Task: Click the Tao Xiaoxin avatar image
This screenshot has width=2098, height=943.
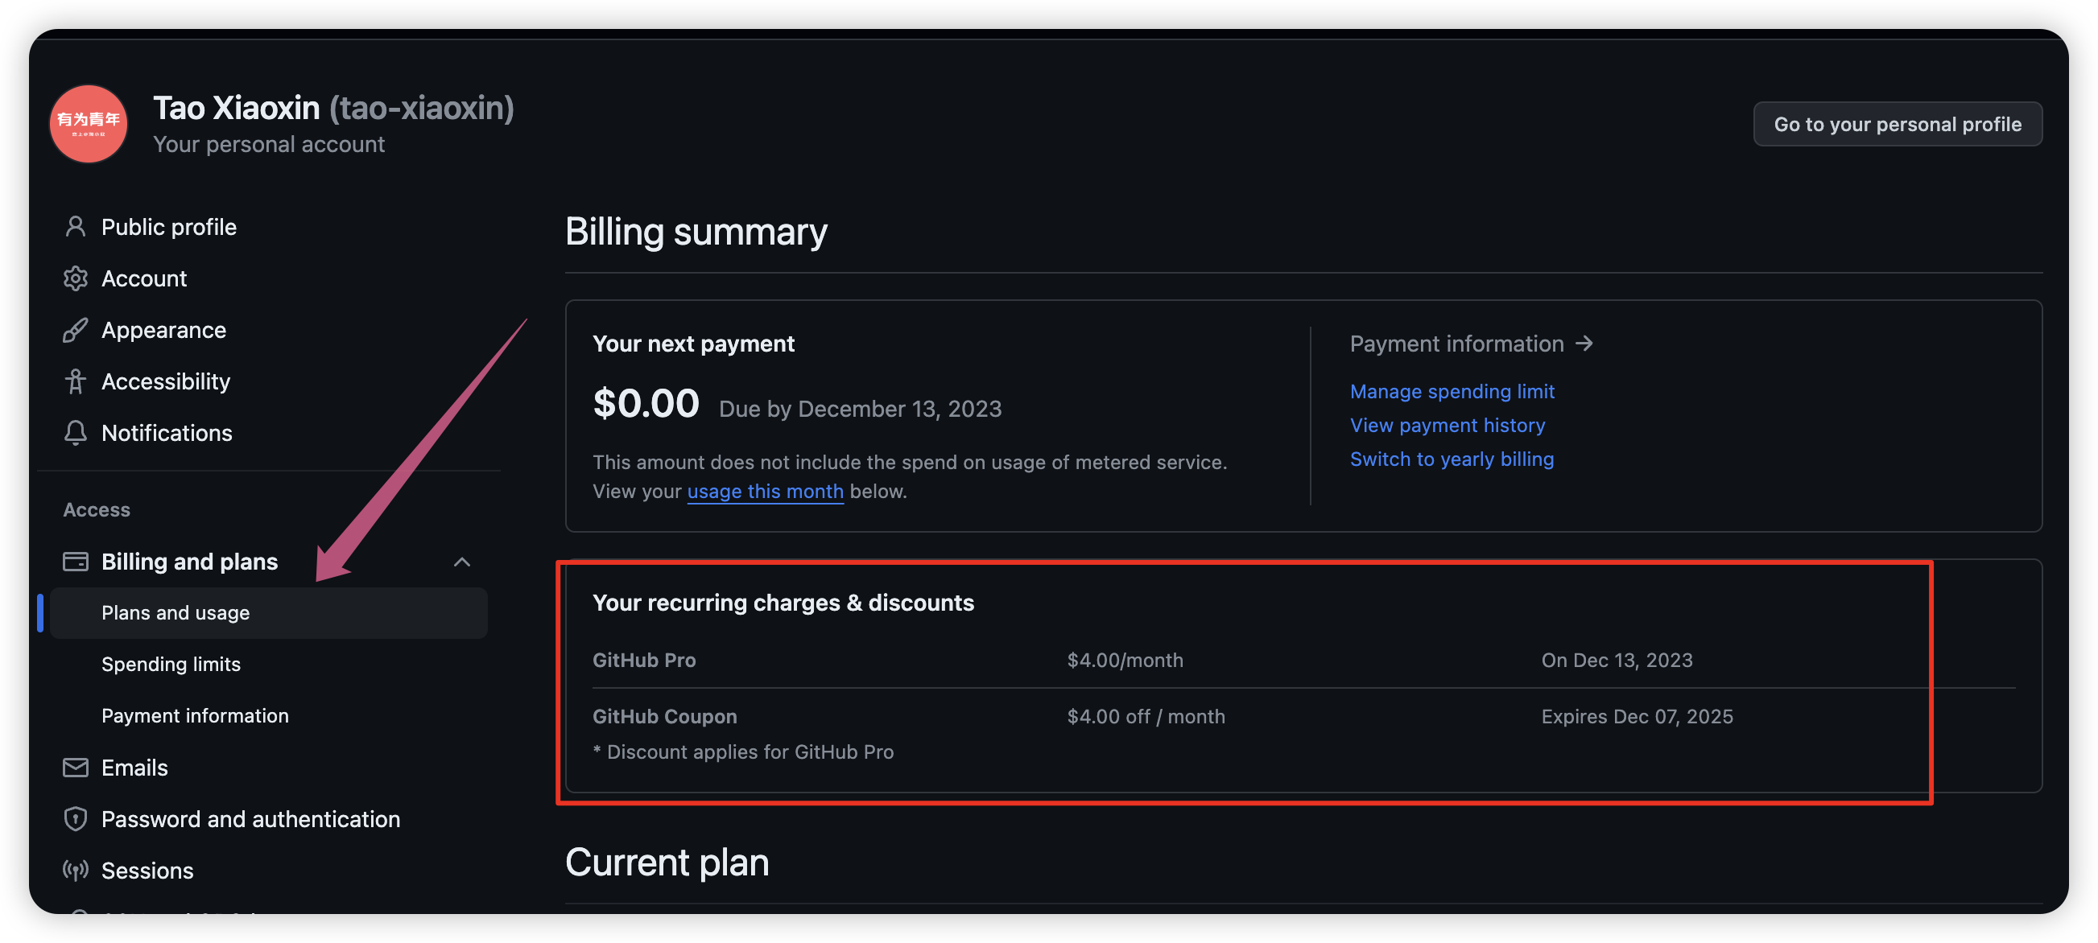Action: pyautogui.click(x=88, y=124)
